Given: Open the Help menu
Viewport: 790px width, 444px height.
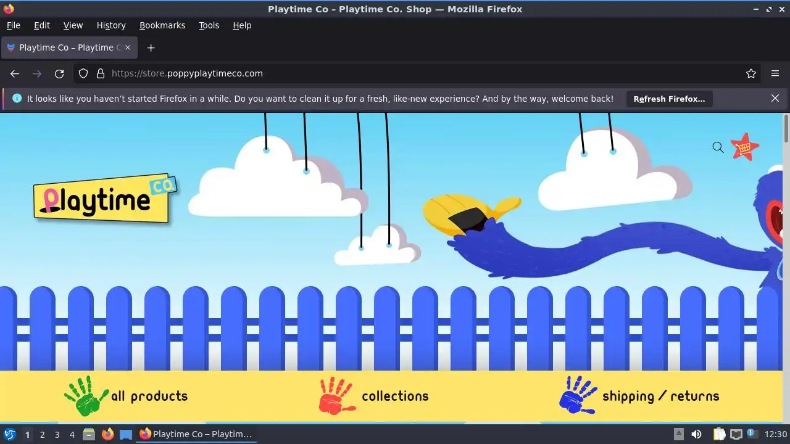Looking at the screenshot, I should click(242, 25).
